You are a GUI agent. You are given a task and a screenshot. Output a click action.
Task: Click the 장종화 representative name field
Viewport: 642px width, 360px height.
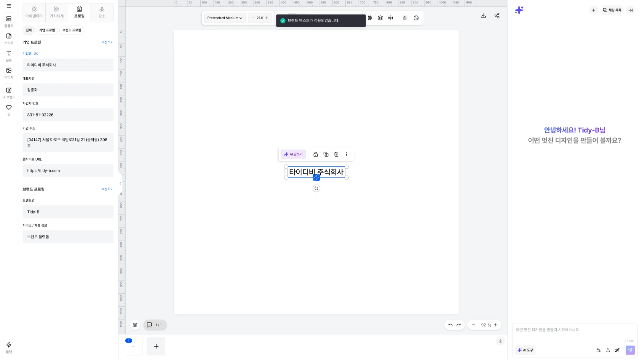click(x=68, y=90)
